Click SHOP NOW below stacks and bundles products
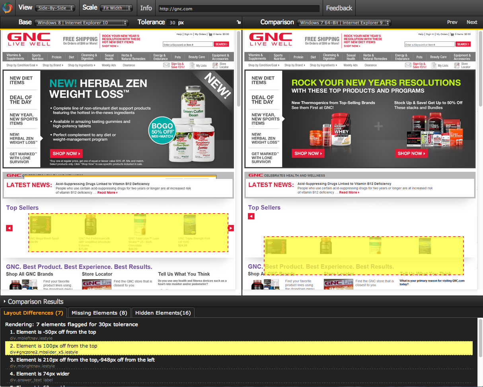This screenshot has height=387, width=483. (x=411, y=154)
